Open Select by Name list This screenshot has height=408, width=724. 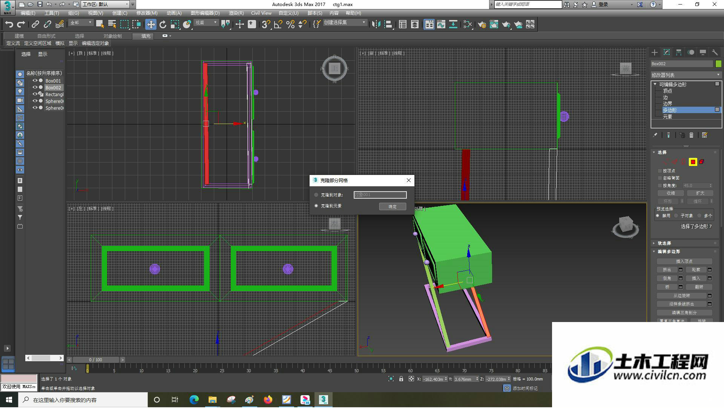[112, 25]
